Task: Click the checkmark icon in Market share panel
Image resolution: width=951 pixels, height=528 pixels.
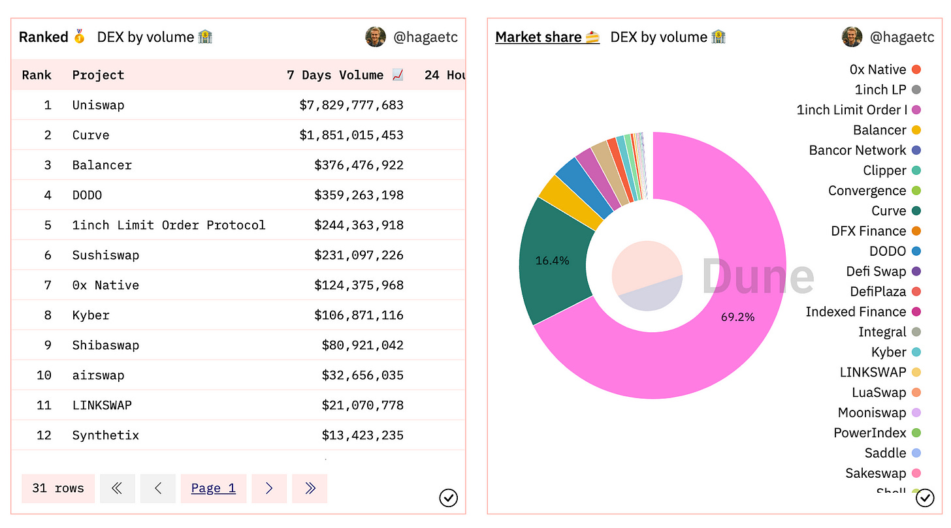Action: pos(925,499)
